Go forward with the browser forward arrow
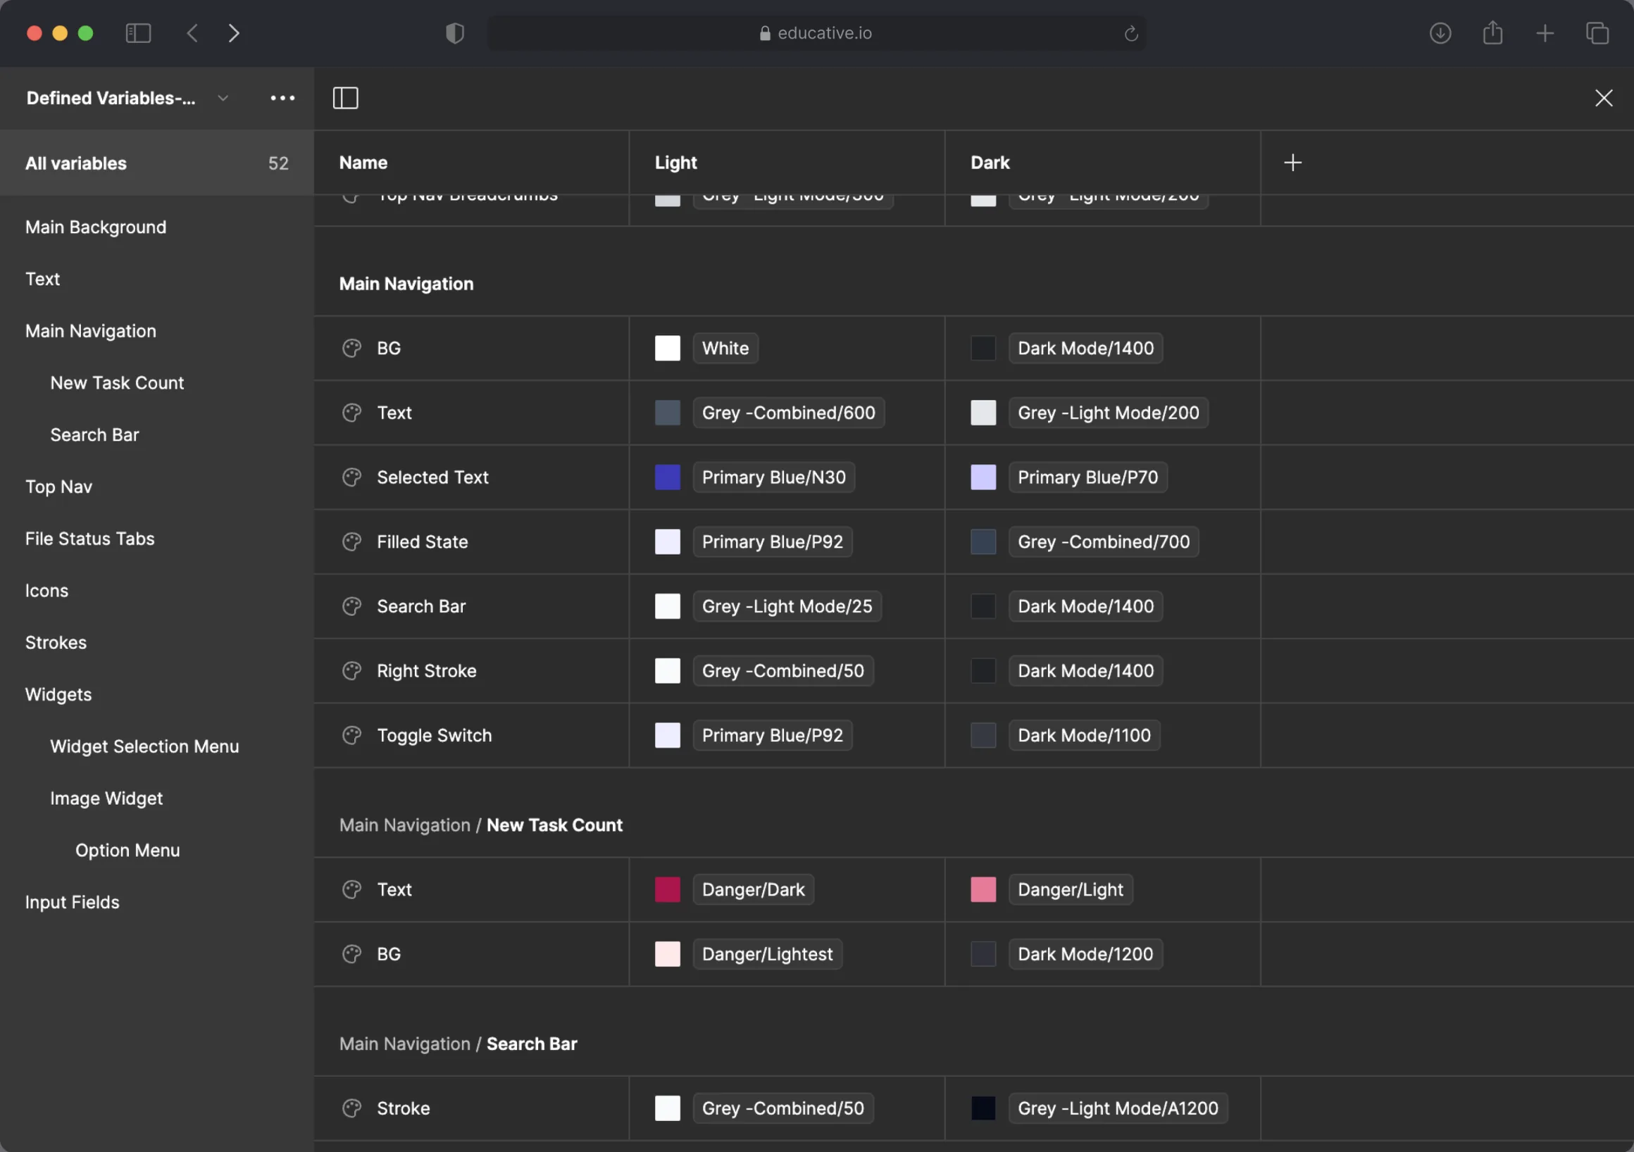The width and height of the screenshot is (1634, 1152). 233,33
